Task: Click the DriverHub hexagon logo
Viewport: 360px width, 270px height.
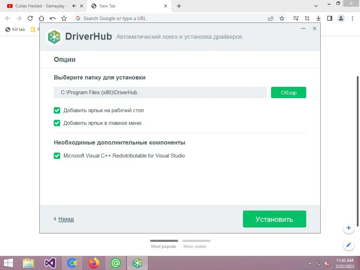Action: pos(54,37)
